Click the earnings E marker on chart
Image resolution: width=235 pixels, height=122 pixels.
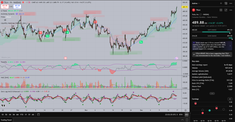tap(65, 58)
